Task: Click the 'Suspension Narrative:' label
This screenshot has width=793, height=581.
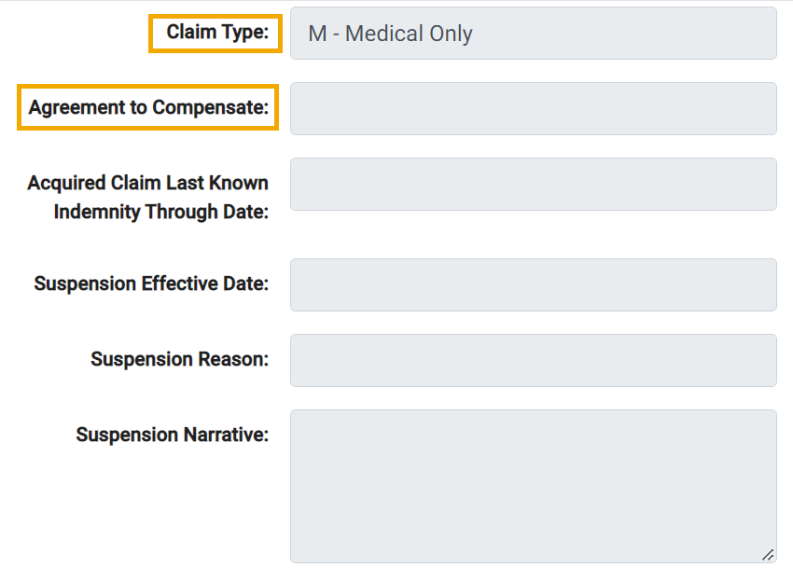Action: pyautogui.click(x=172, y=435)
